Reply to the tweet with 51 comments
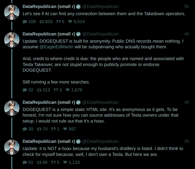The image size is (195, 169). [x=25, y=163]
